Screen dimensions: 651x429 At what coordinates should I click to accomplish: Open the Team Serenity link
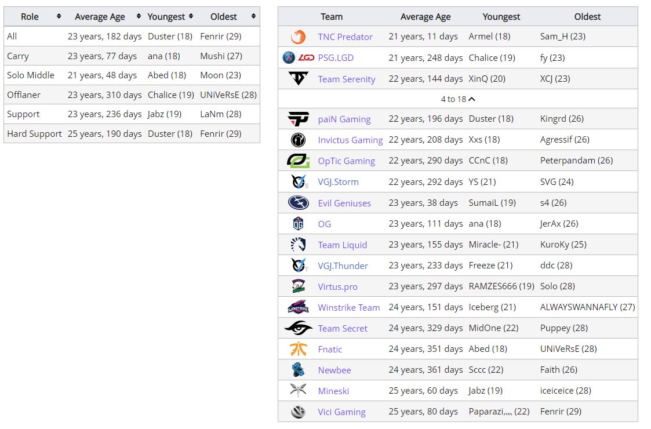346,79
